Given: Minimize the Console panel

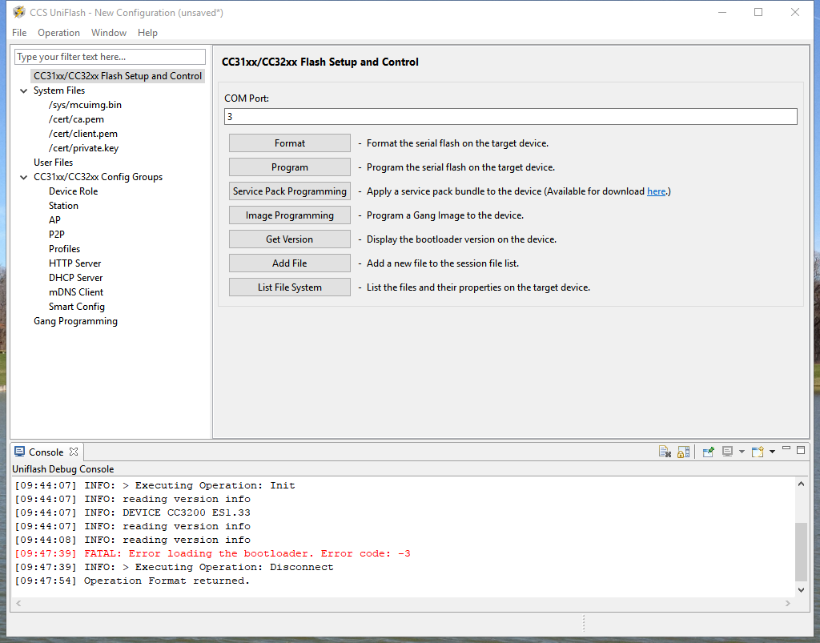Looking at the screenshot, I should [x=786, y=448].
